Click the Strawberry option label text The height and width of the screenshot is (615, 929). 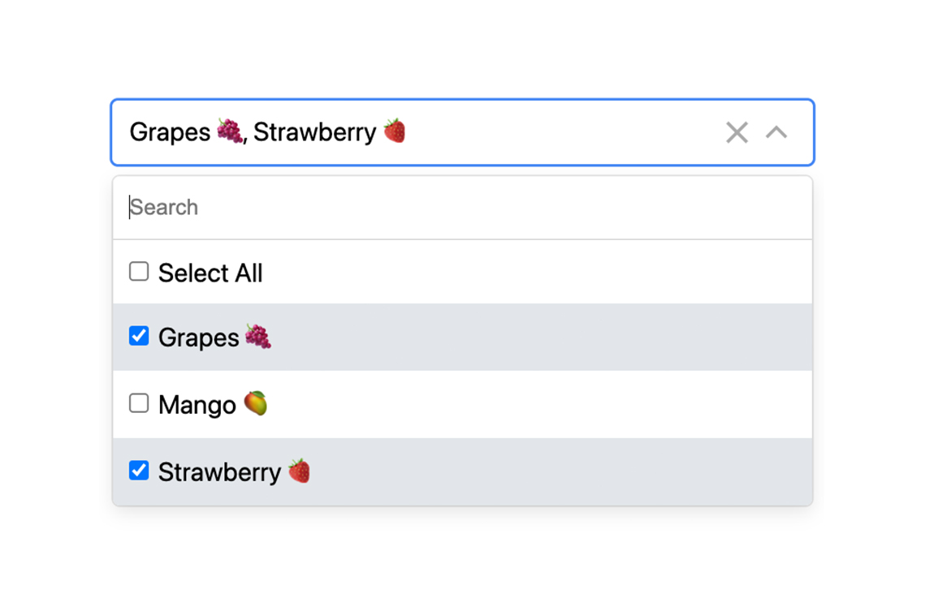point(217,471)
